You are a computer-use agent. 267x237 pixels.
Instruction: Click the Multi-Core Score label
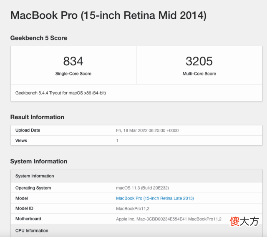point(199,74)
